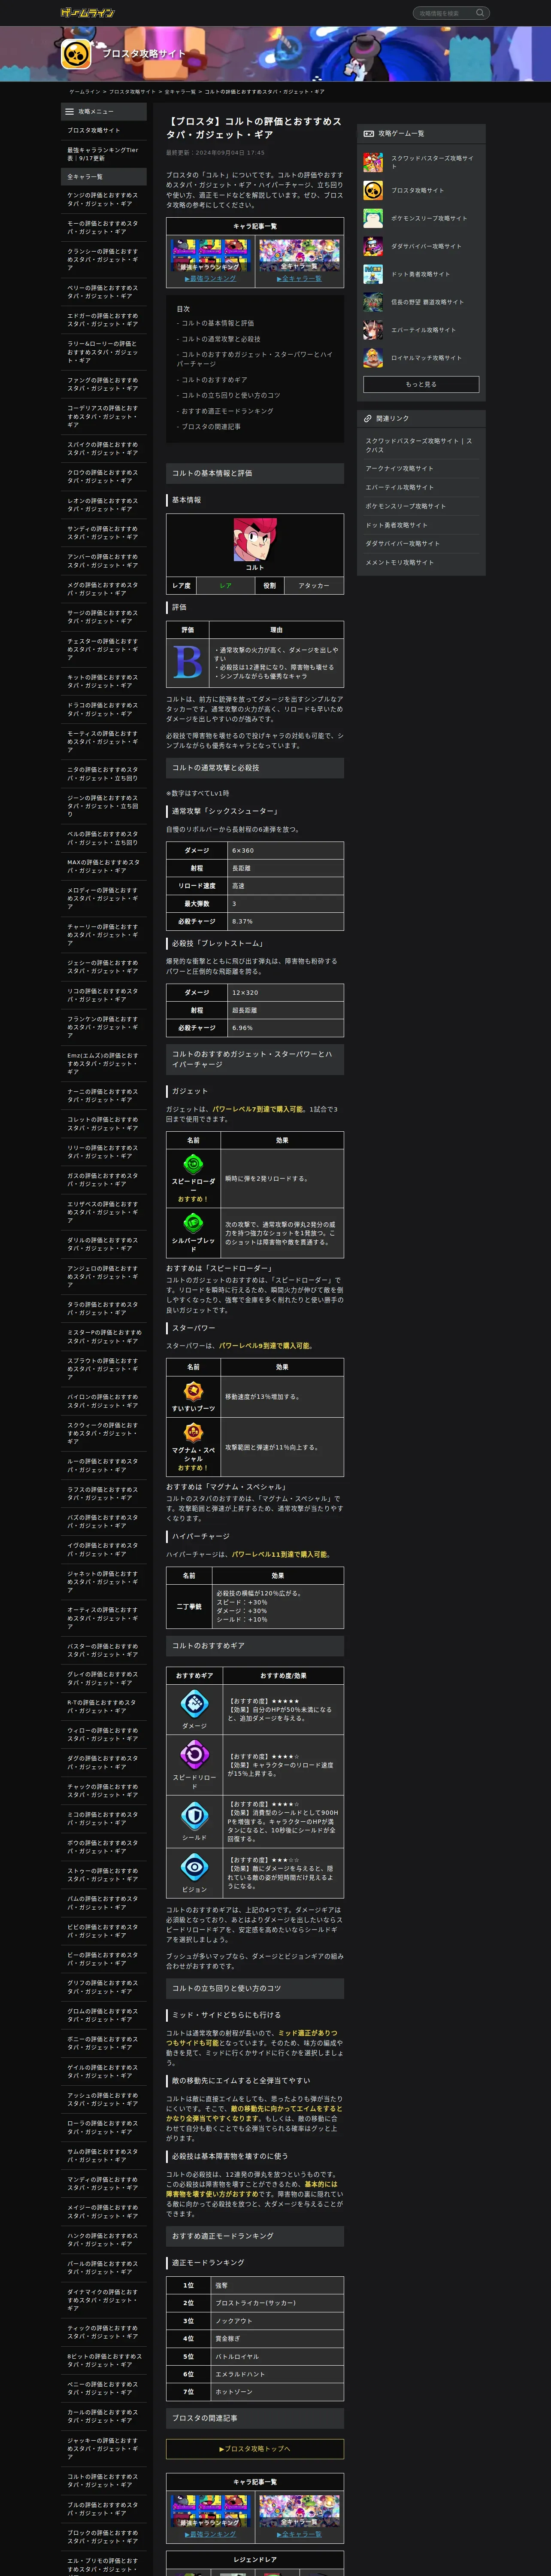Open モーの評価 sidebar entry
The height and width of the screenshot is (2576, 551).
coord(104,227)
